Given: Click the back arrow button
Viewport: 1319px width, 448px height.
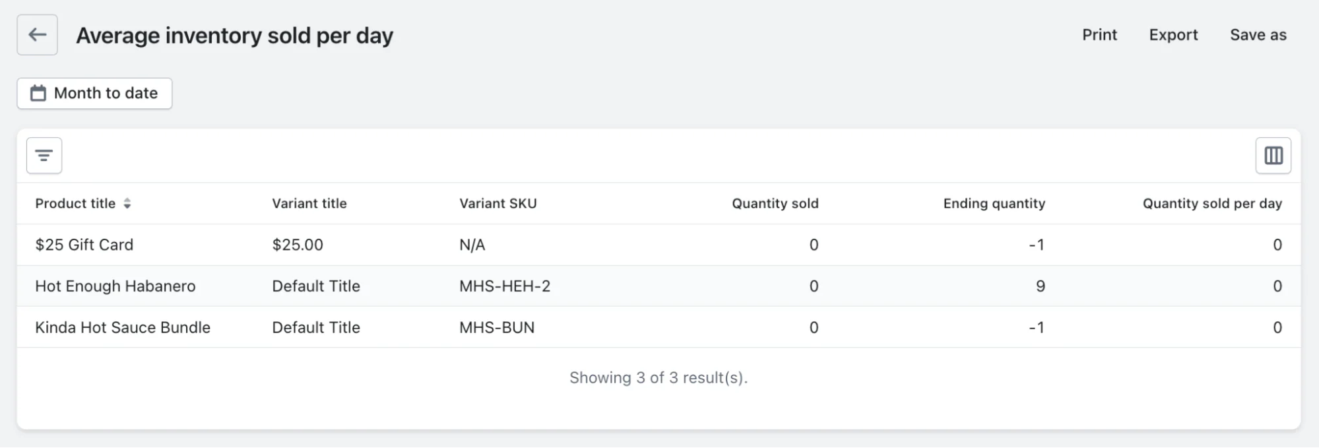Looking at the screenshot, I should (37, 35).
